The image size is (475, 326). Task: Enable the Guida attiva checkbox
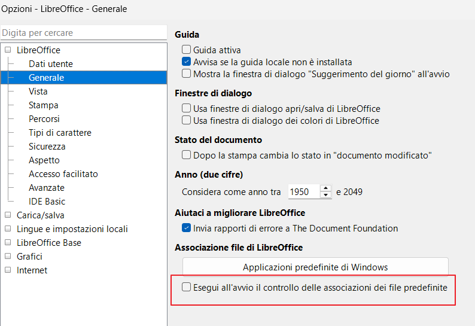pyautogui.click(x=186, y=50)
